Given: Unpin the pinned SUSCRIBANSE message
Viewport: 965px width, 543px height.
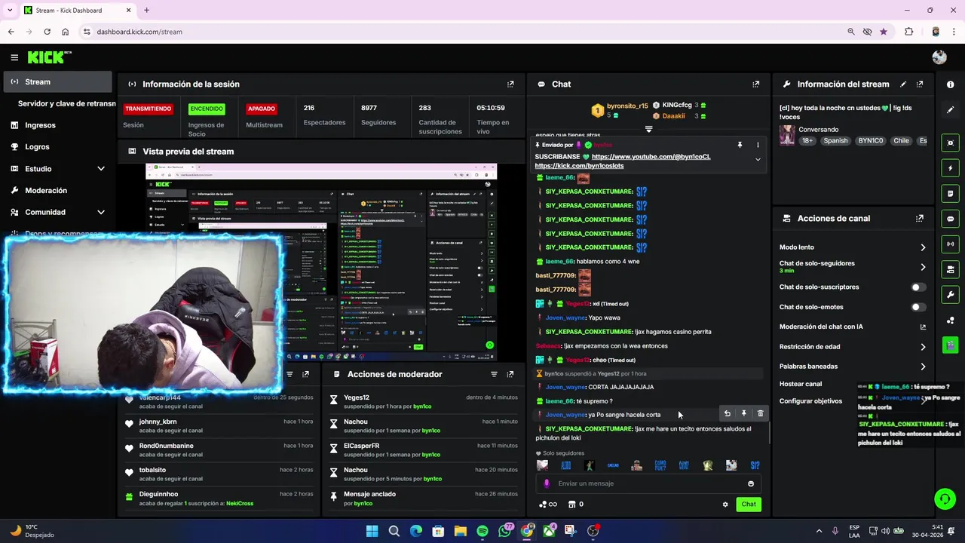Looking at the screenshot, I should 740,145.
